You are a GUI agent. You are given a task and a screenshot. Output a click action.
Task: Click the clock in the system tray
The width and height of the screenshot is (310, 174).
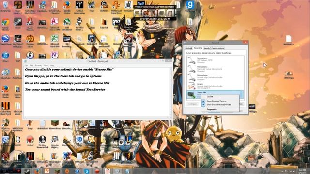coord(302,171)
